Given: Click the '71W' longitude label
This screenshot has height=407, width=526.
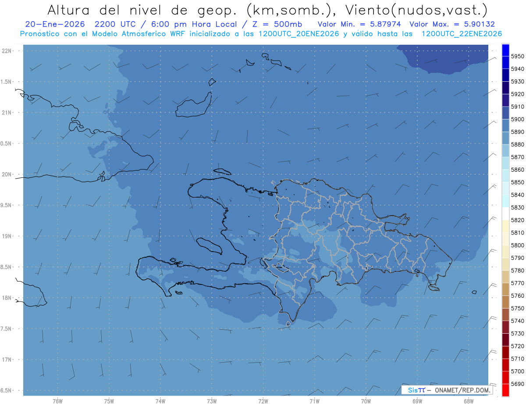Looking at the screenshot, I should click(314, 401).
